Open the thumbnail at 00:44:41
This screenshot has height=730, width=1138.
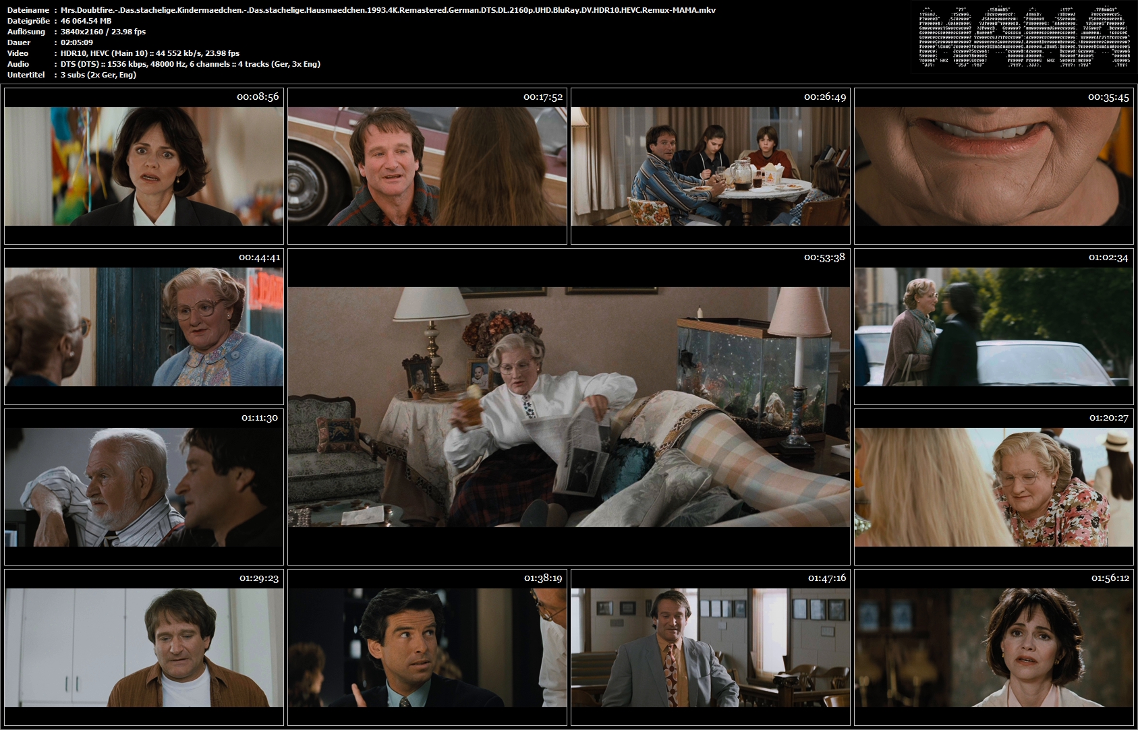coord(144,326)
